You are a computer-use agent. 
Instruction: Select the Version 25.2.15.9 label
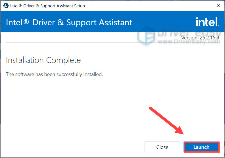click(x=200, y=37)
